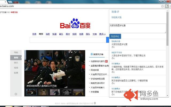Expand the 更多>> link for more products
Image resolution: width=171 pixels, height=107 pixels.
(x=102, y=34)
